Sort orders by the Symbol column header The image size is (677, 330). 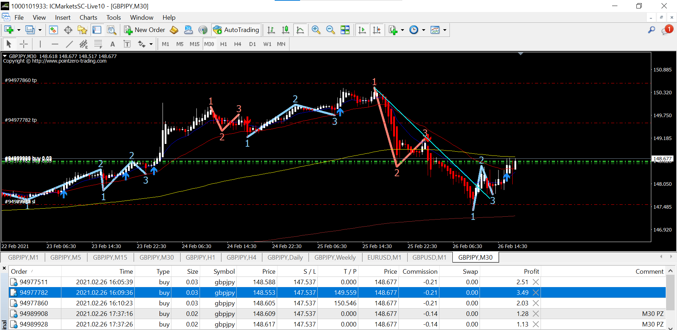tap(218, 272)
